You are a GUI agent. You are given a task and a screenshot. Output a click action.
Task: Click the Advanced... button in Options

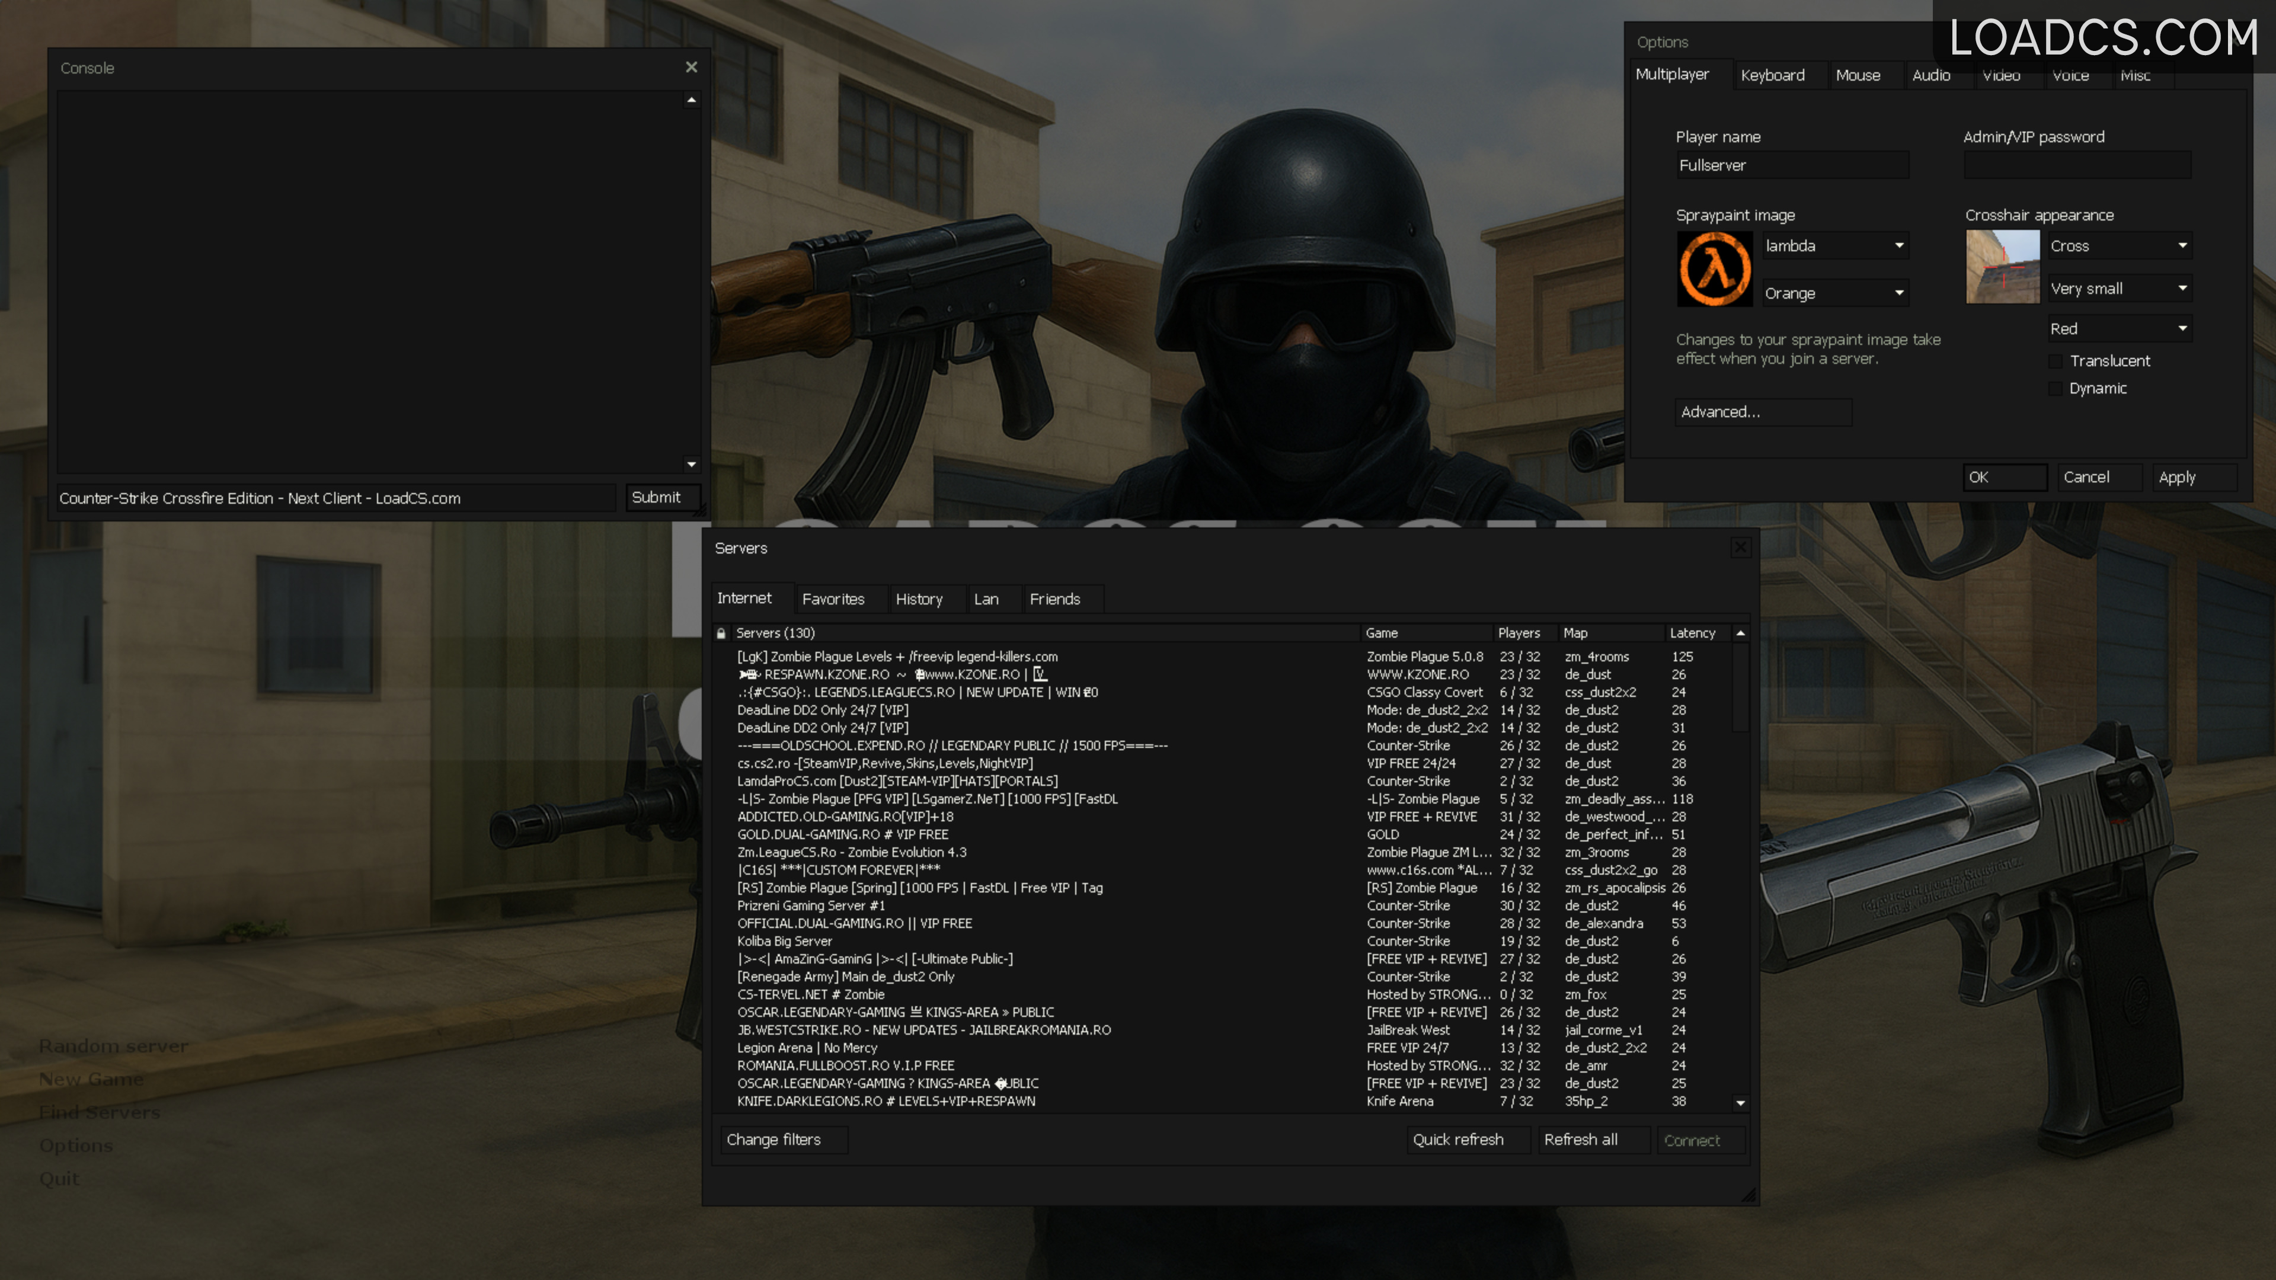(1763, 412)
